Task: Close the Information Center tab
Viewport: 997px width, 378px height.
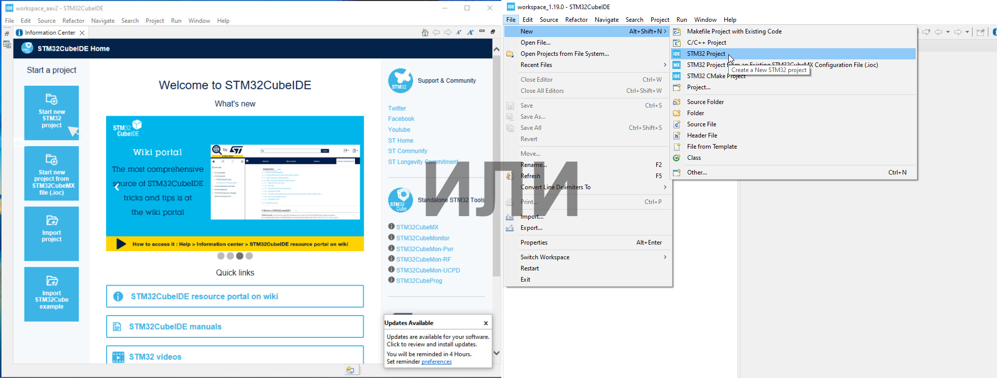Action: [x=82, y=33]
